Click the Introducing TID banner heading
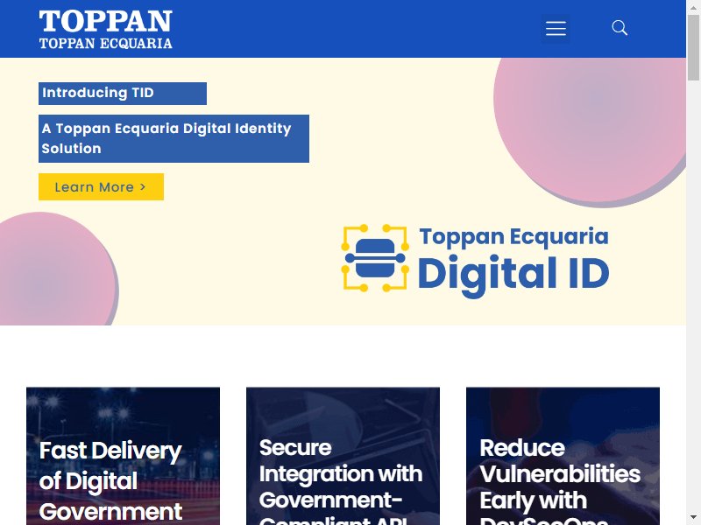Screen dimensions: 701x525 (x=123, y=94)
